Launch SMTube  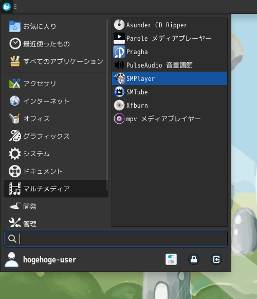point(170,92)
